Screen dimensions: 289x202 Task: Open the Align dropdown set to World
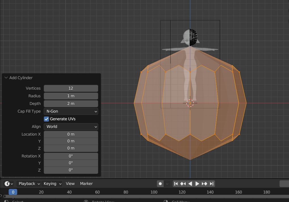point(71,127)
